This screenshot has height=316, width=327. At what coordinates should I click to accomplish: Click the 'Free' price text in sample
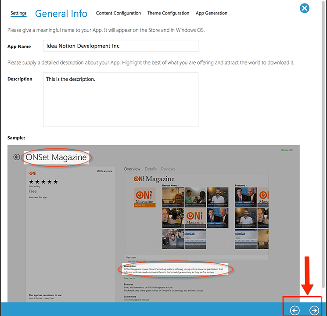[33, 191]
